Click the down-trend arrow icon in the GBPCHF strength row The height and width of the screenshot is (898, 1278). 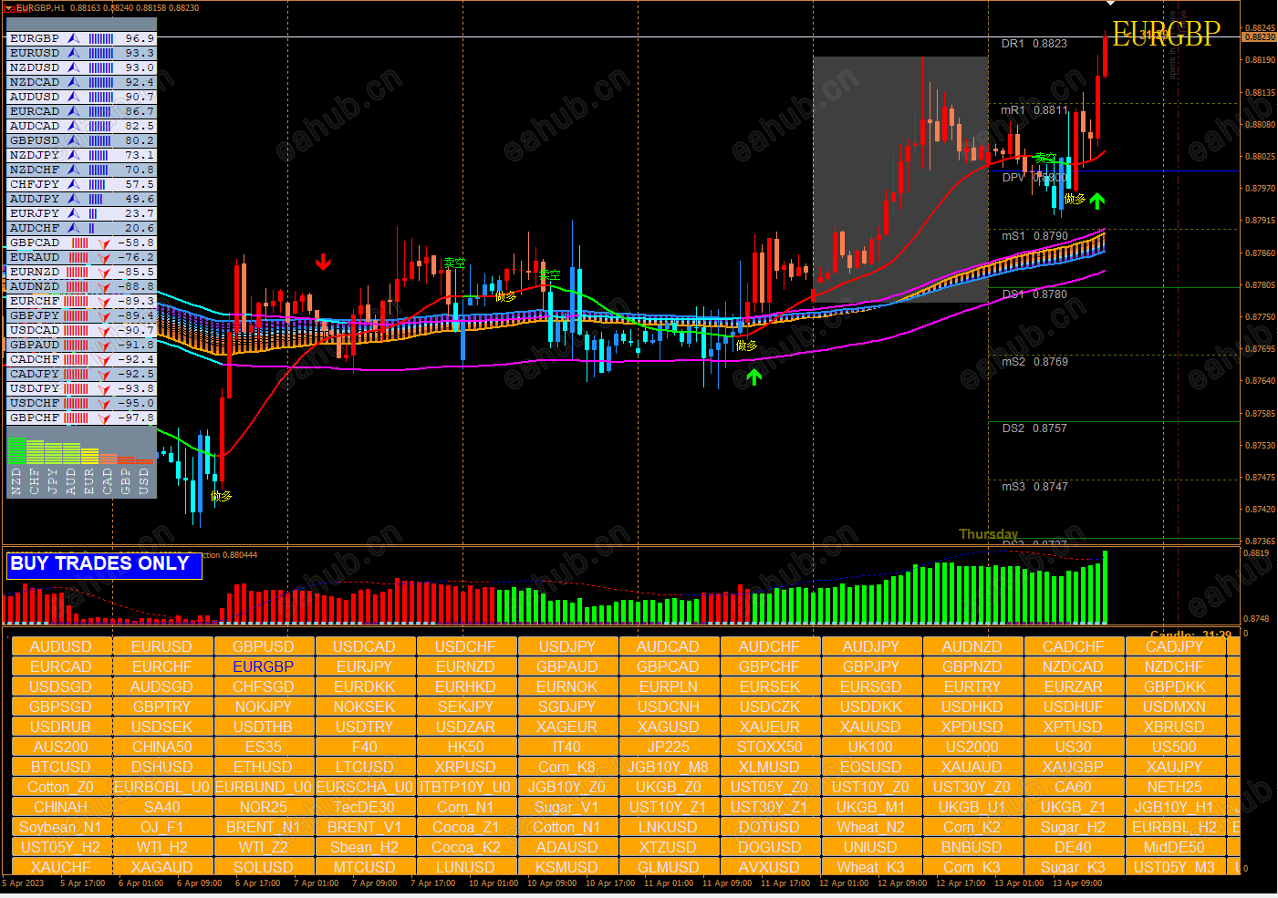tap(105, 418)
